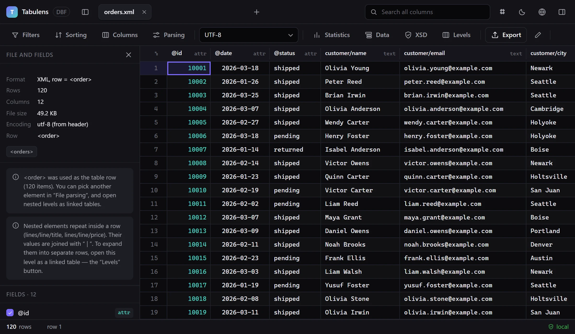This screenshot has width=575, height=334.
Task: Open Columns settings
Action: pos(120,35)
